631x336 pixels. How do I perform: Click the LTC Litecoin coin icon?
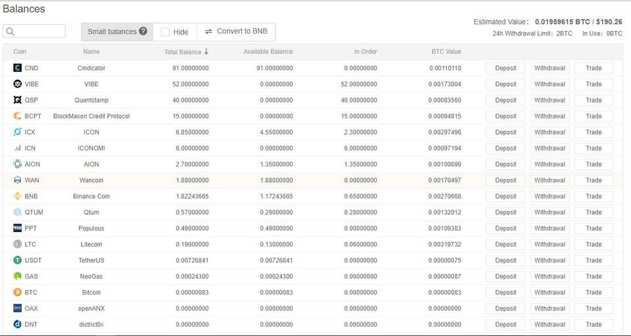click(17, 244)
